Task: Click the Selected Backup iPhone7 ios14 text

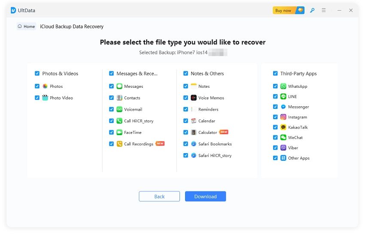Action: tap(173, 52)
